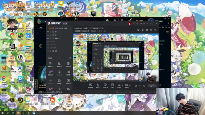205x115 pixels.
Task: Open the Windows Start menu
Action: [2, 113]
